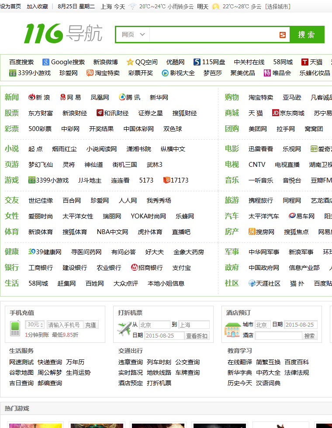Open the 电影 category
Viewport: 332px width, 428px height.
(232, 149)
